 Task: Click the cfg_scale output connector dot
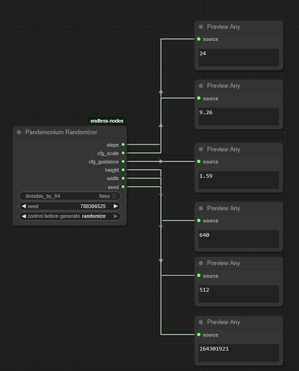(123, 153)
